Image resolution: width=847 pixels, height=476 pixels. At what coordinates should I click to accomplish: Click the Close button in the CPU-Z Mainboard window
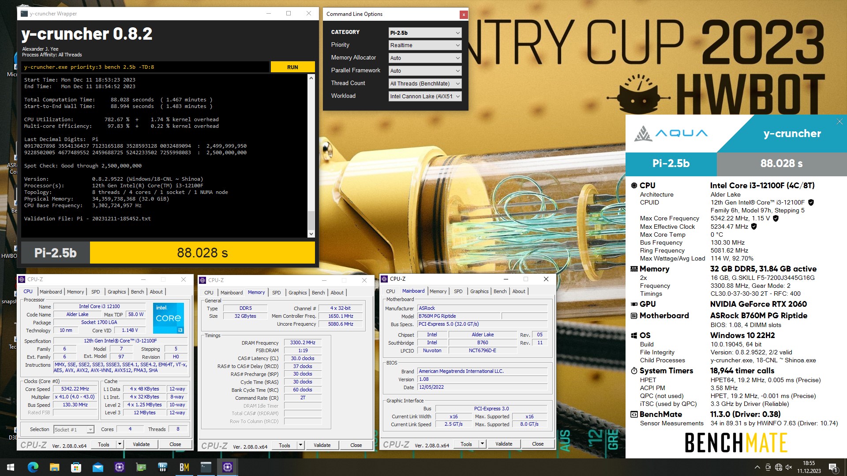(x=538, y=444)
